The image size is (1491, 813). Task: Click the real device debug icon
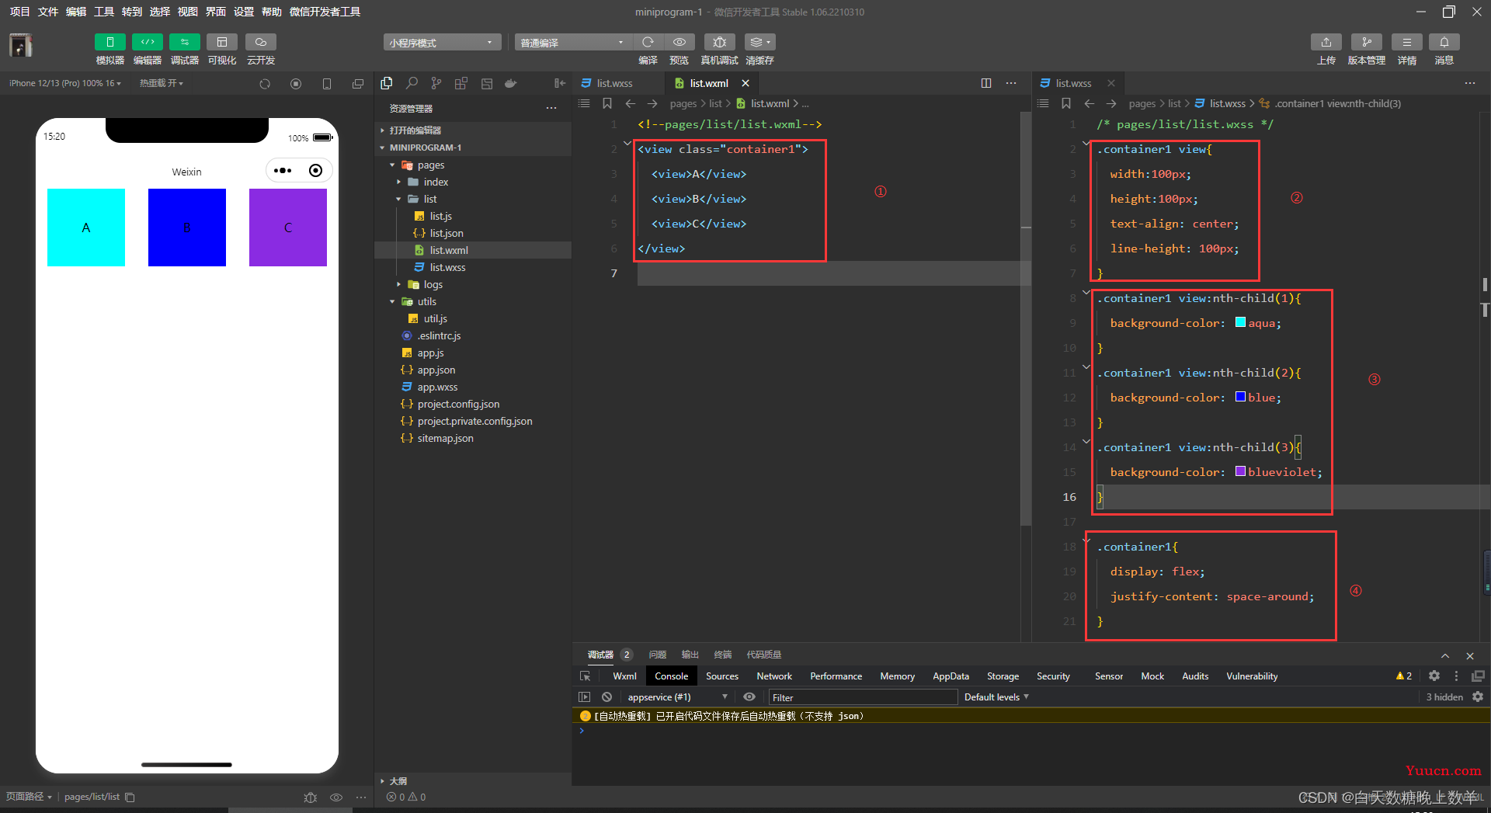[720, 42]
